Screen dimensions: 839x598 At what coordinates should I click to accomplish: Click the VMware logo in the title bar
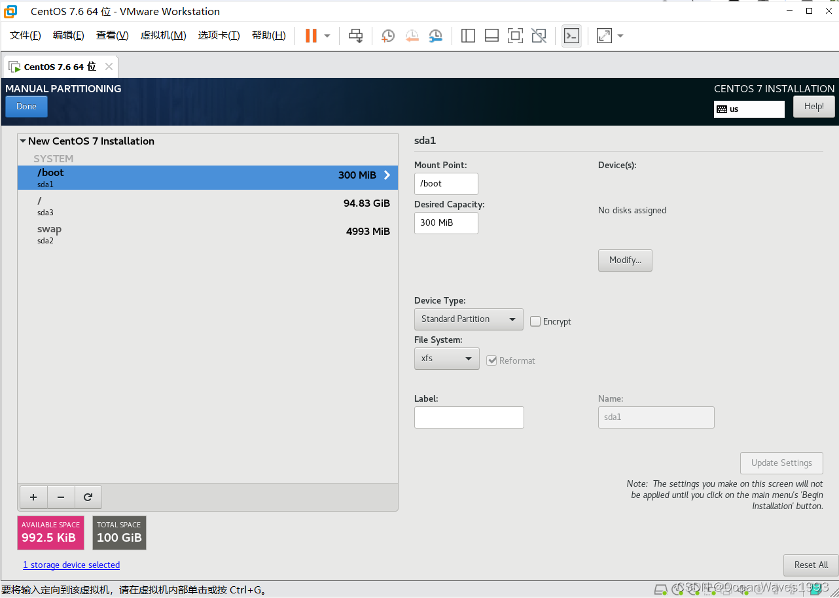coord(10,11)
